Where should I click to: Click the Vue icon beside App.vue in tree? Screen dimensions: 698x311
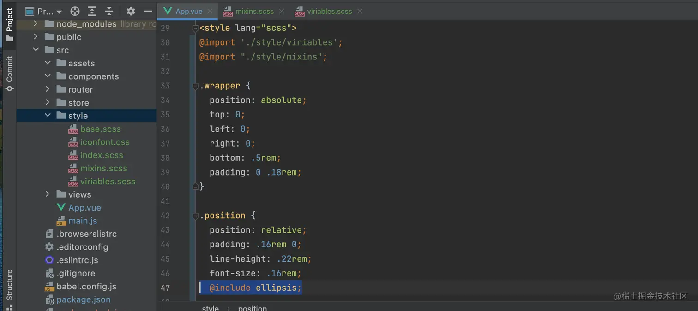click(x=61, y=208)
